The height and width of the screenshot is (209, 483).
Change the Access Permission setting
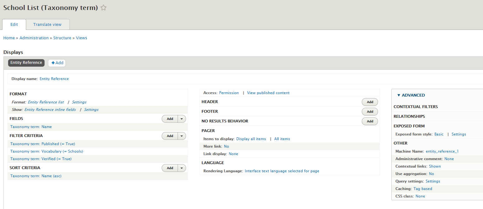coord(229,93)
